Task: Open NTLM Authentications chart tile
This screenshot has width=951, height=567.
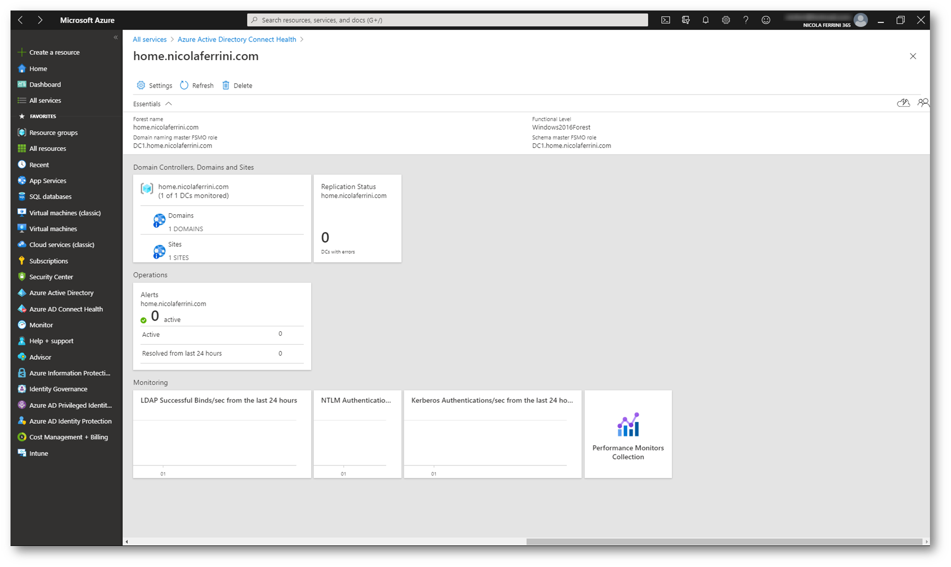Action: pos(357,434)
